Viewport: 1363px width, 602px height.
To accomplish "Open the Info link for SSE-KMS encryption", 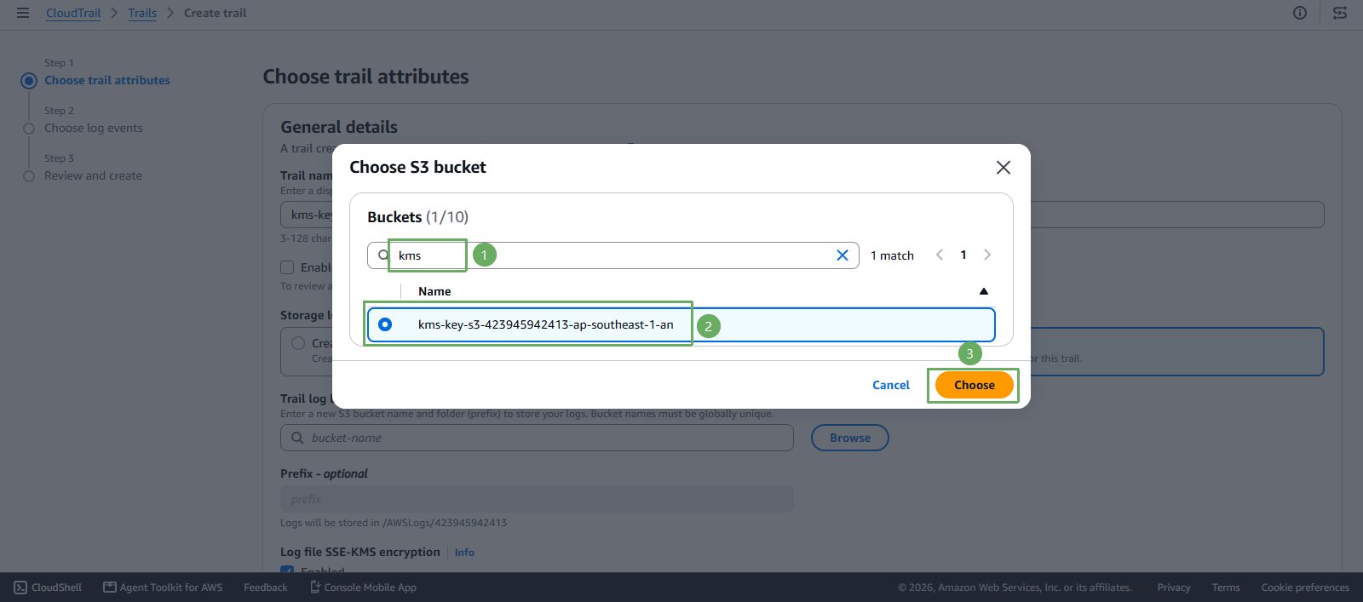I will tap(464, 553).
